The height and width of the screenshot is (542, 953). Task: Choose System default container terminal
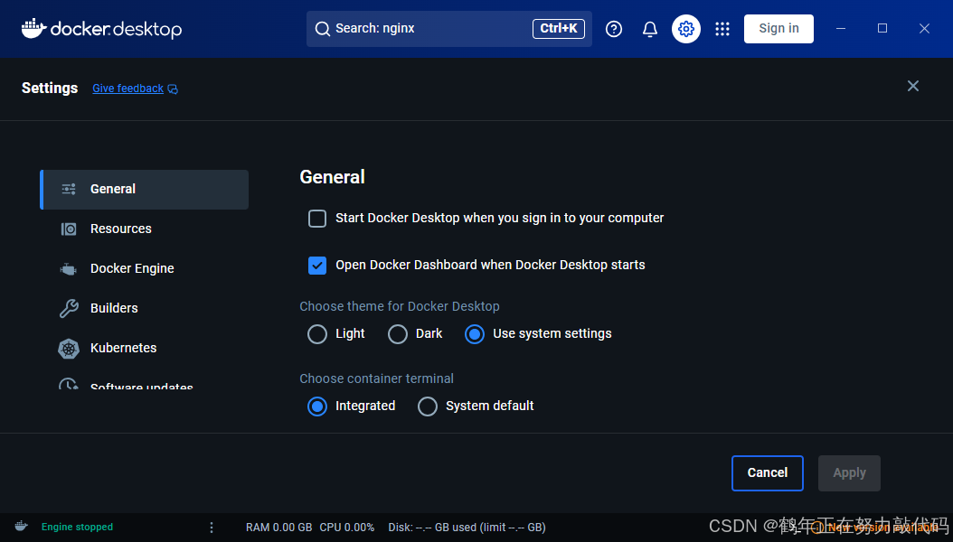(x=428, y=406)
